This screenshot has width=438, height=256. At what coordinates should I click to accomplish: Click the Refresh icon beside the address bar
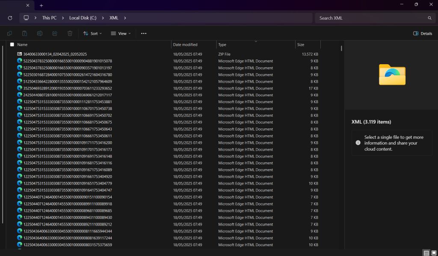tap(10, 18)
